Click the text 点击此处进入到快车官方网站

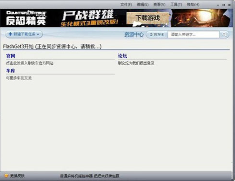(30, 63)
